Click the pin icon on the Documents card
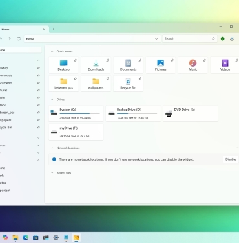 pos(140,60)
